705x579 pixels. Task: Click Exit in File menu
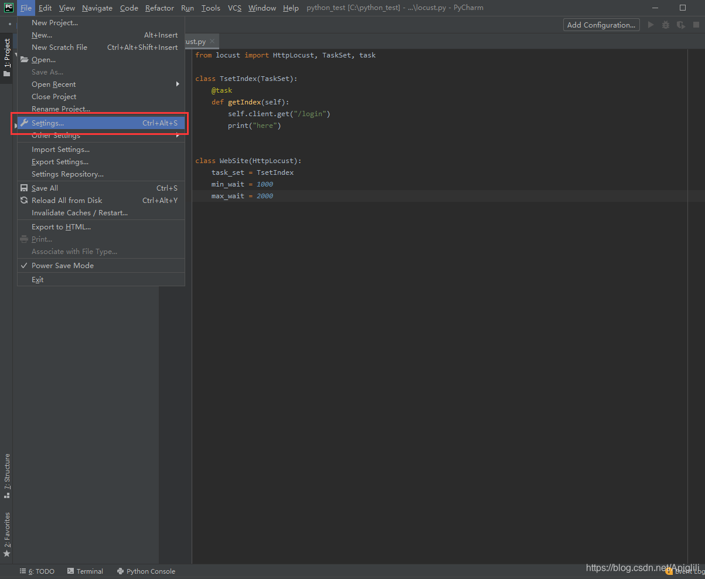coord(101,280)
